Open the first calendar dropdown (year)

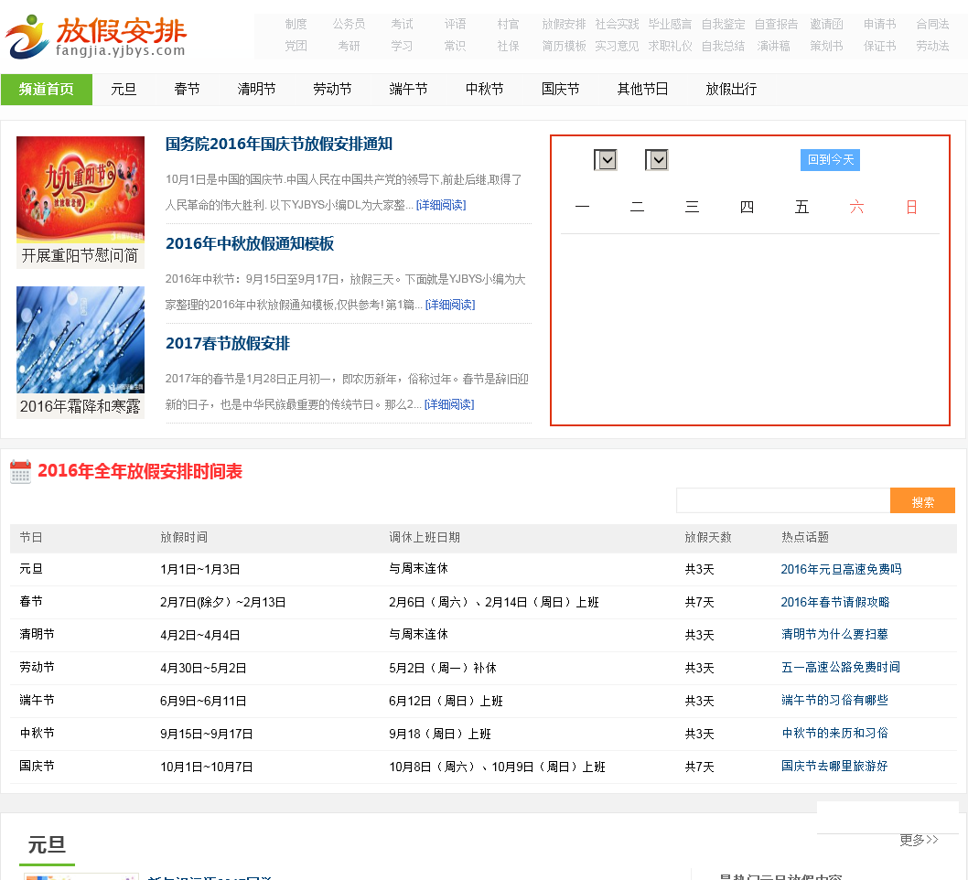[605, 160]
